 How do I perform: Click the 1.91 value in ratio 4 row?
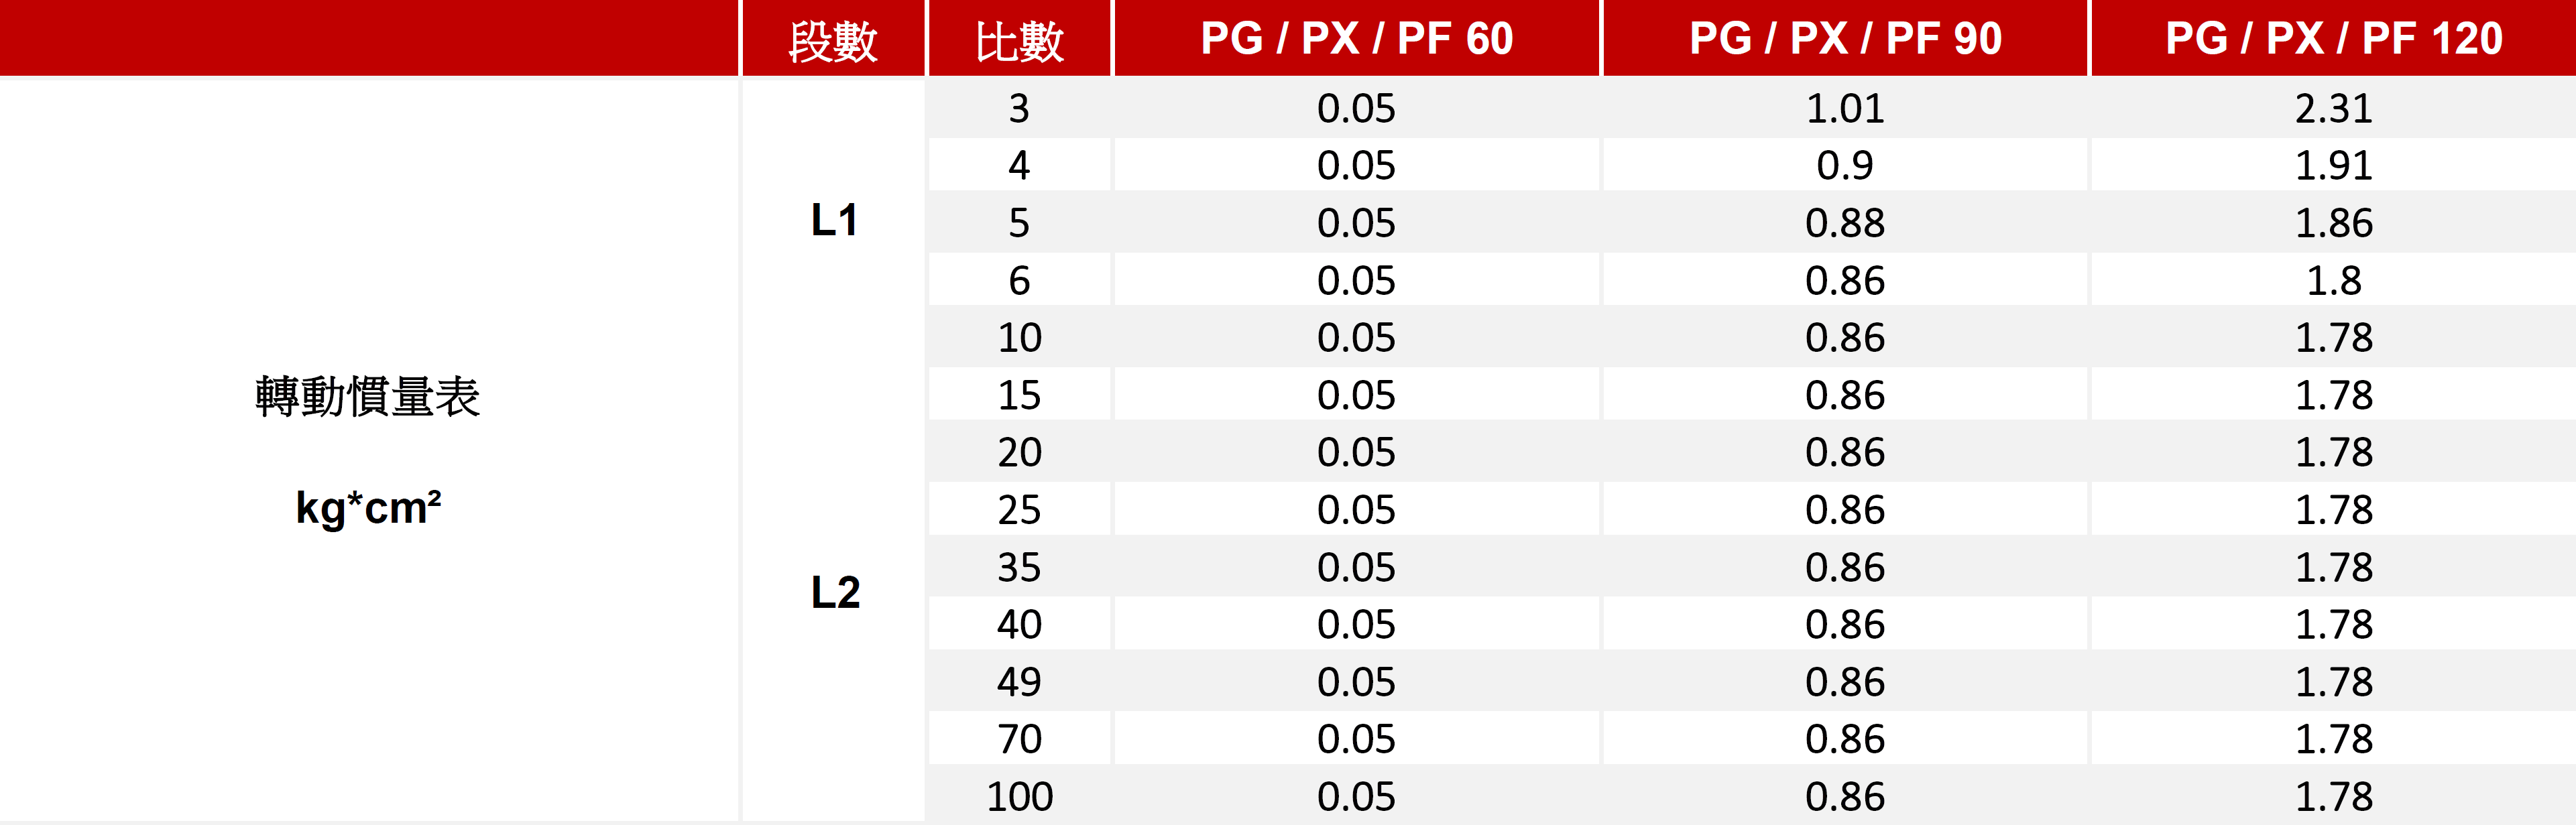click(2333, 165)
